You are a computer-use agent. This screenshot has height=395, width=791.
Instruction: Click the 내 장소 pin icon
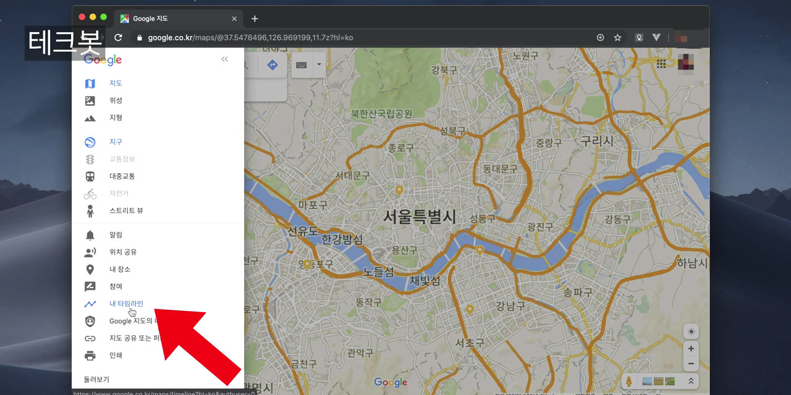pos(90,270)
